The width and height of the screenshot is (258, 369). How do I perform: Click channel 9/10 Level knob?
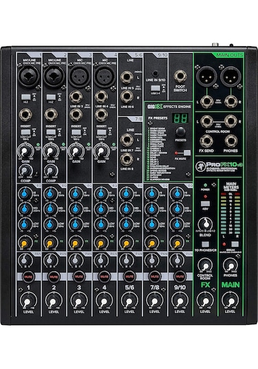(x=180, y=301)
